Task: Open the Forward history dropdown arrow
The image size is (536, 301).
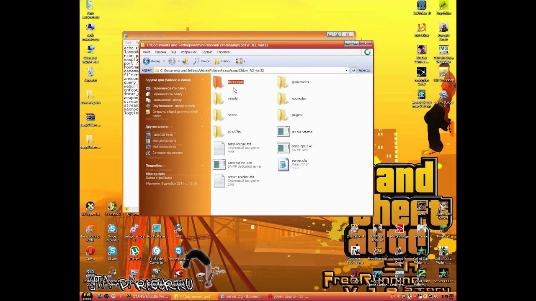Action: 179,61
